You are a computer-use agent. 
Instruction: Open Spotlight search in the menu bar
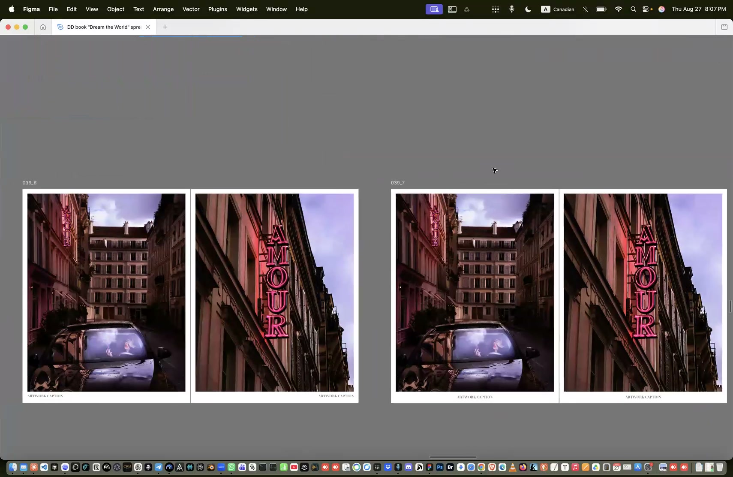[633, 9]
